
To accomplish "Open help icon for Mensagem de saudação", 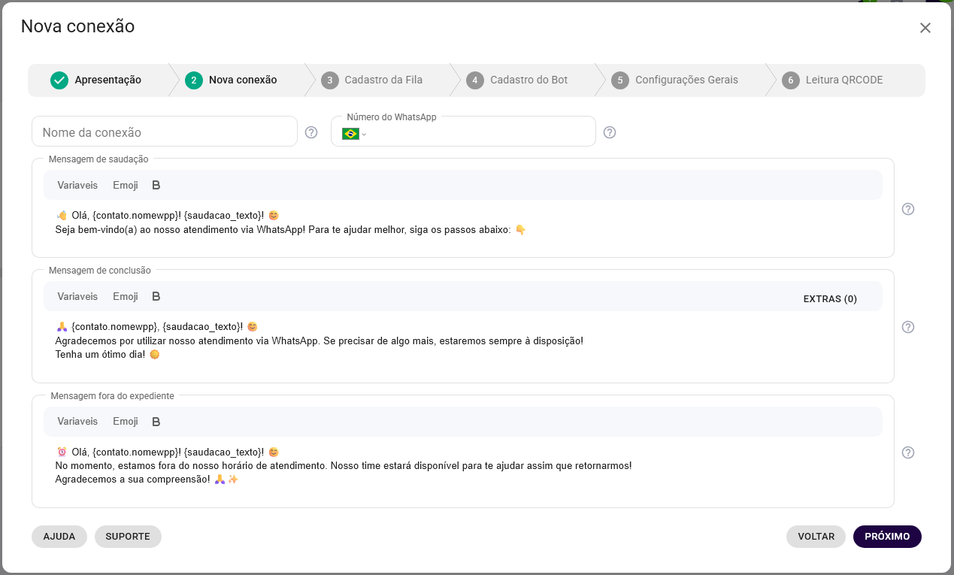I will [x=908, y=209].
